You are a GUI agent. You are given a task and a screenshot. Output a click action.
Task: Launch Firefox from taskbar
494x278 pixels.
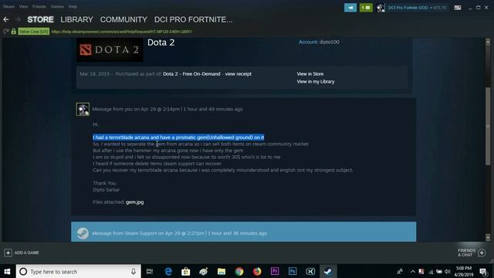[257, 271]
